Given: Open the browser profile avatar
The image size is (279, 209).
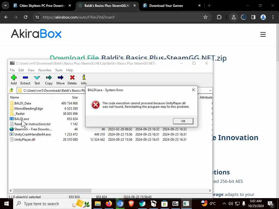Looking at the screenshot, I should (x=263, y=17).
